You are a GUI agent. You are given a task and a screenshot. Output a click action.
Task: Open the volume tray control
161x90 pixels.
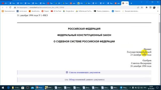pyautogui.click(x=141, y=88)
